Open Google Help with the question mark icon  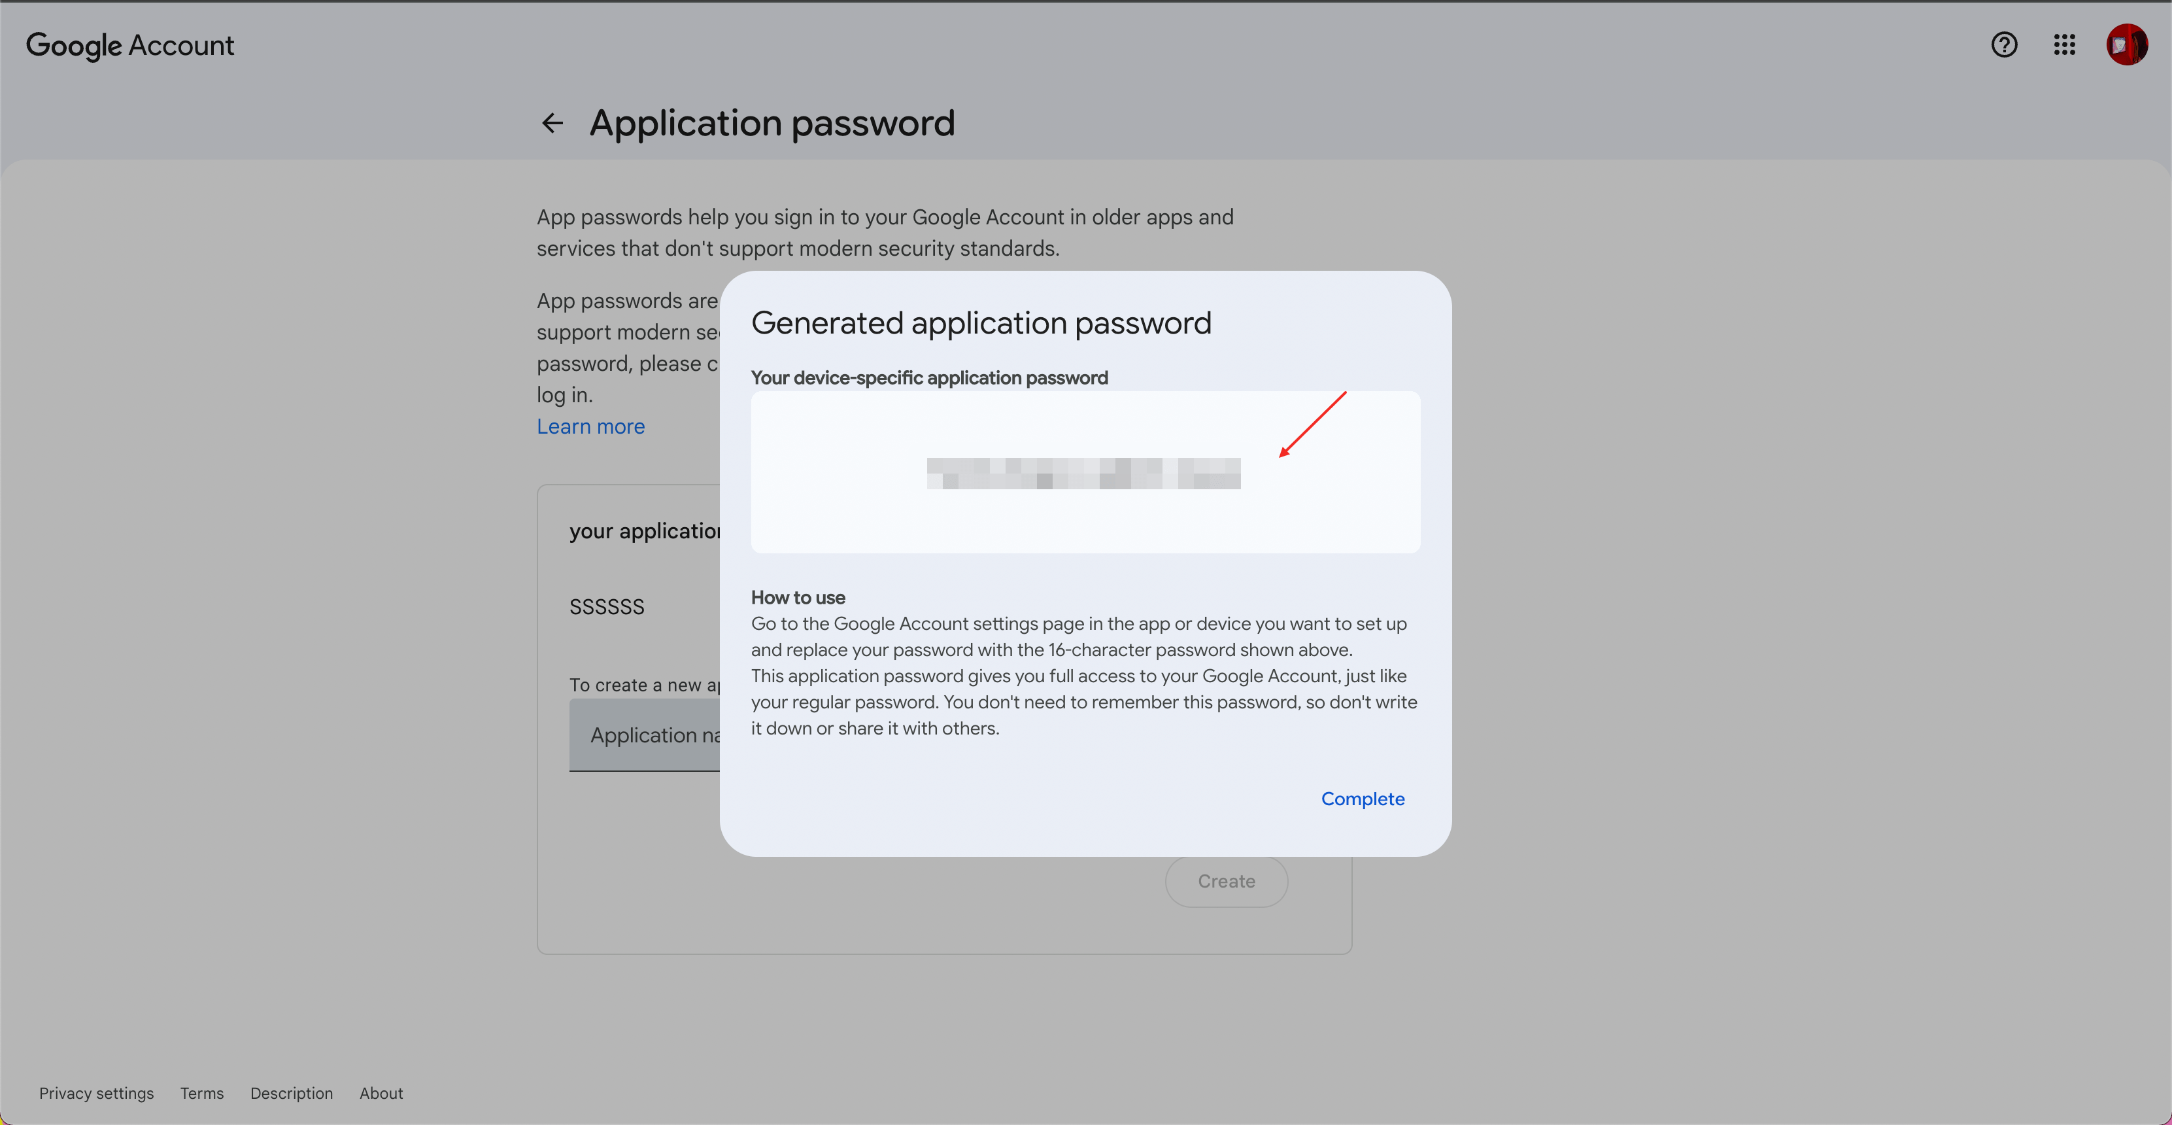pos(2004,44)
